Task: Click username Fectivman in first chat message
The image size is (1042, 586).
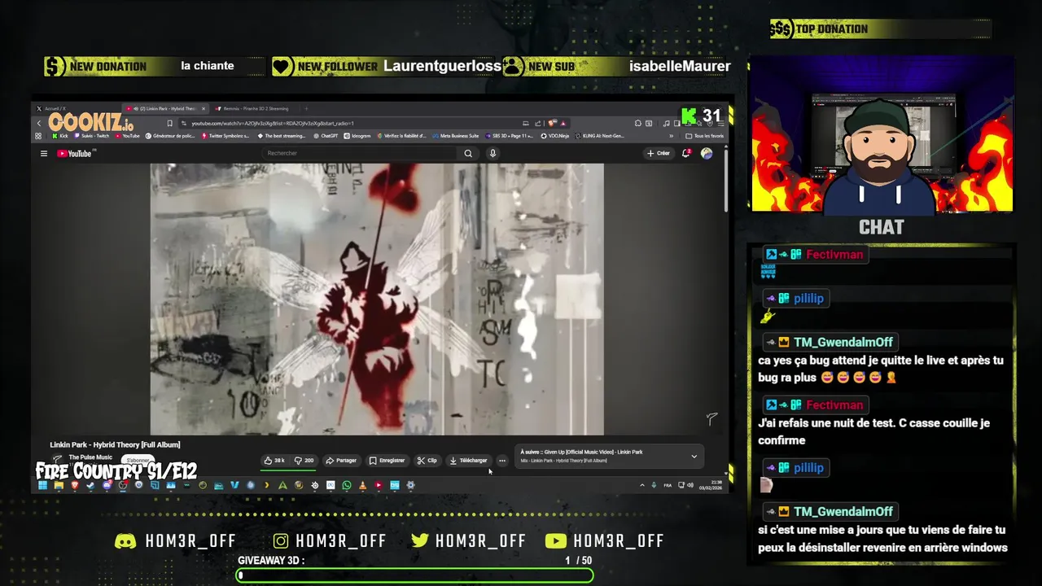Action: click(834, 255)
